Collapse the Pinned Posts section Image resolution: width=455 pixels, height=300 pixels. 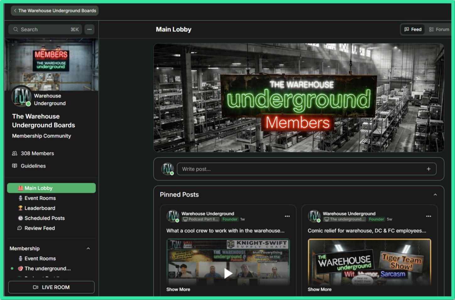(x=435, y=195)
